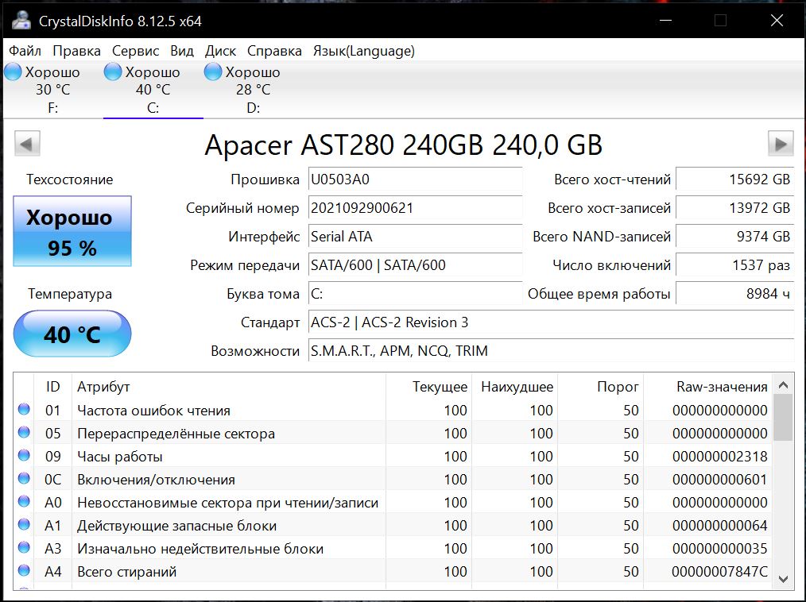The height and width of the screenshot is (602, 806).
Task: Open the Справка menu
Action: (274, 51)
